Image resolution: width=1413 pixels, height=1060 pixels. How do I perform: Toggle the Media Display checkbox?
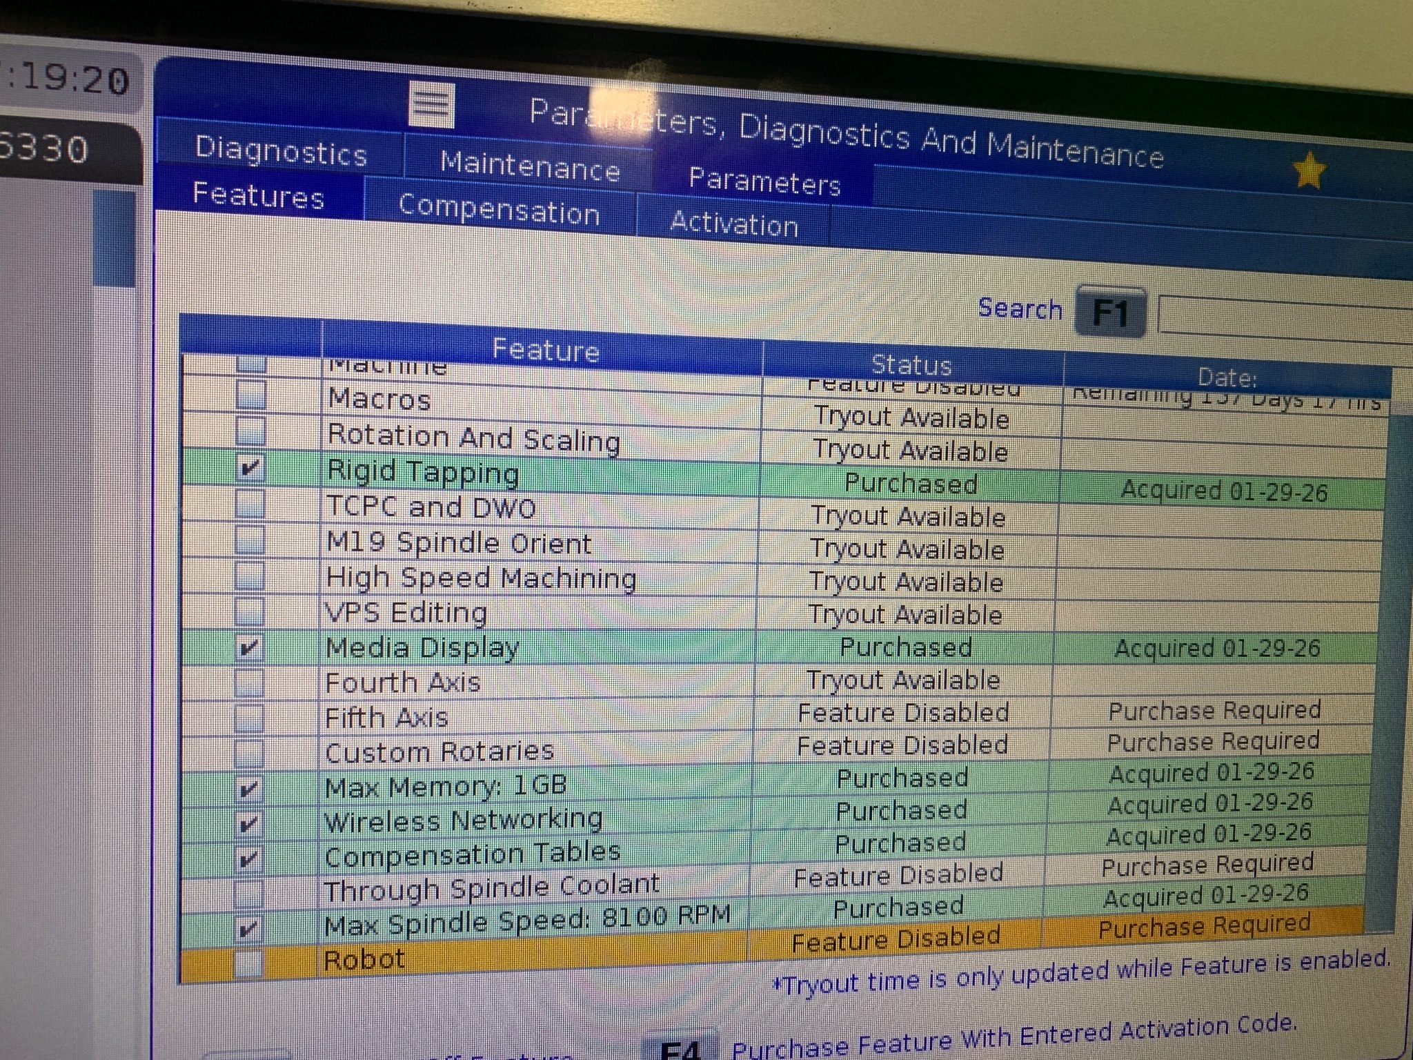249,648
